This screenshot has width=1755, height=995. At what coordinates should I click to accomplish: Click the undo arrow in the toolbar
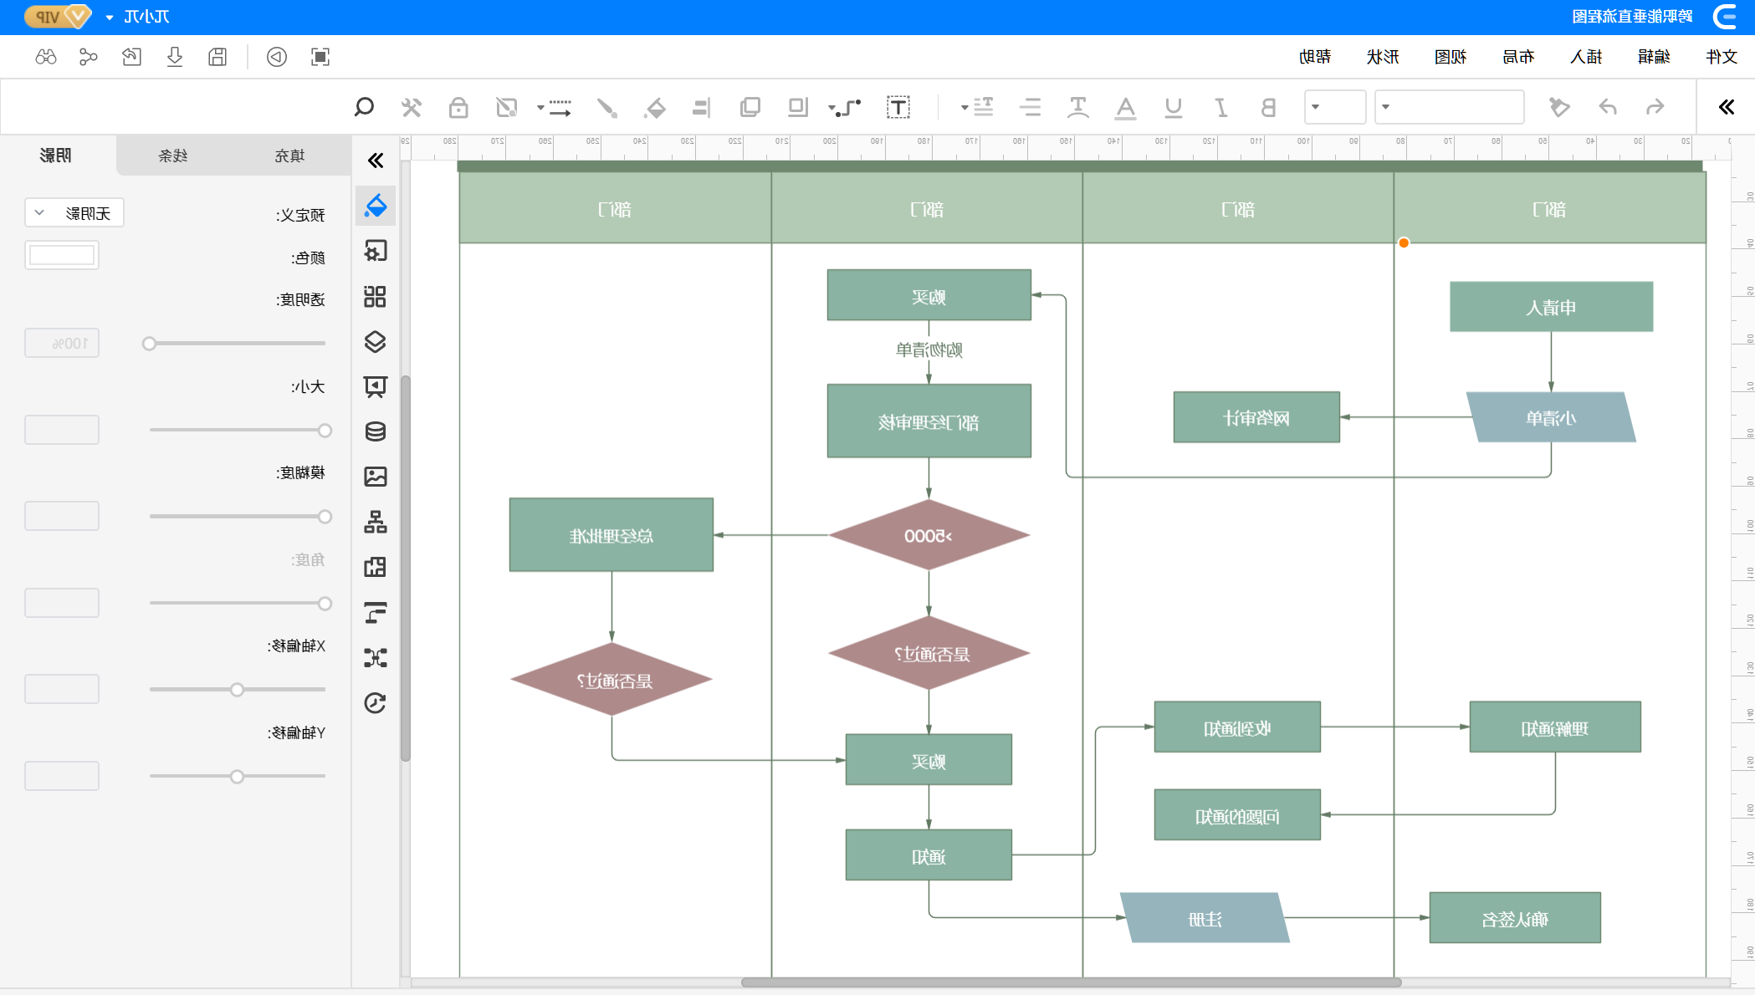coord(1655,107)
